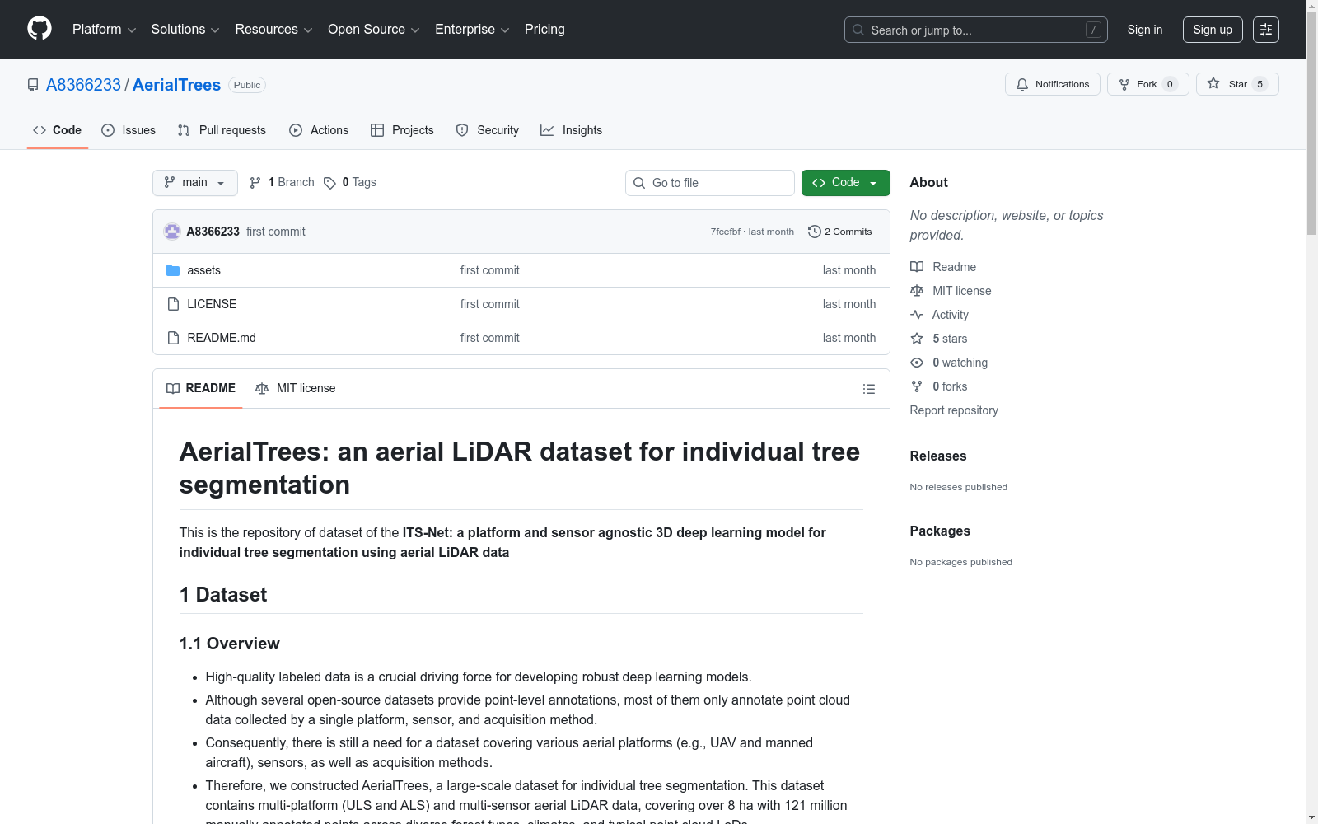Viewport: 1318px width, 824px height.
Task: Fork this repository
Action: click(1147, 84)
